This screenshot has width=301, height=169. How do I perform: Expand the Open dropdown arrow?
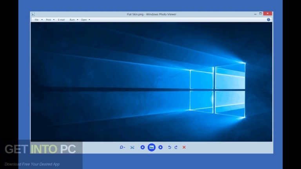[x=89, y=20]
